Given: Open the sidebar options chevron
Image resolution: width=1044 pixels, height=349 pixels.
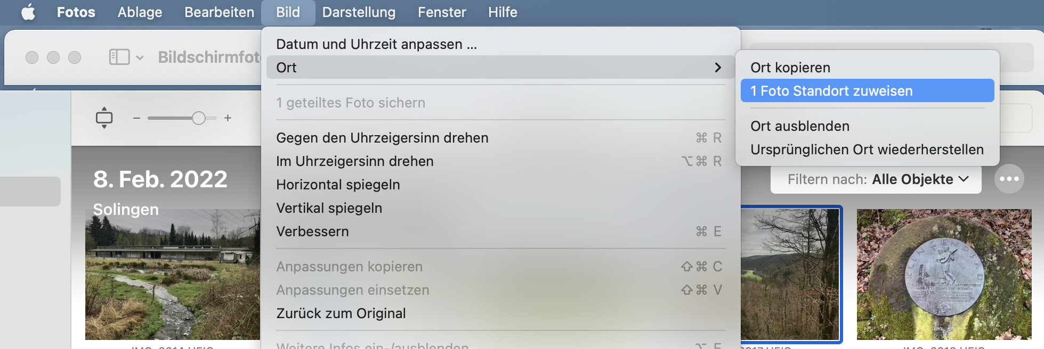Looking at the screenshot, I should [x=140, y=57].
